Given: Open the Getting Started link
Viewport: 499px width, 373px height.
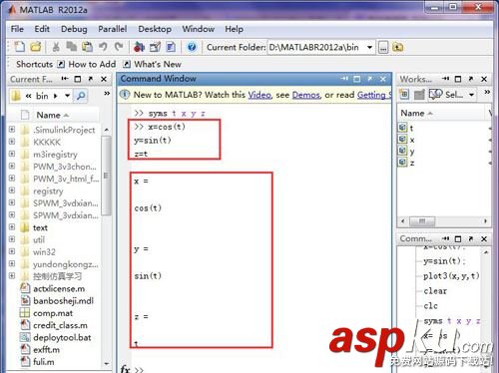Looking at the screenshot, I should (374, 95).
